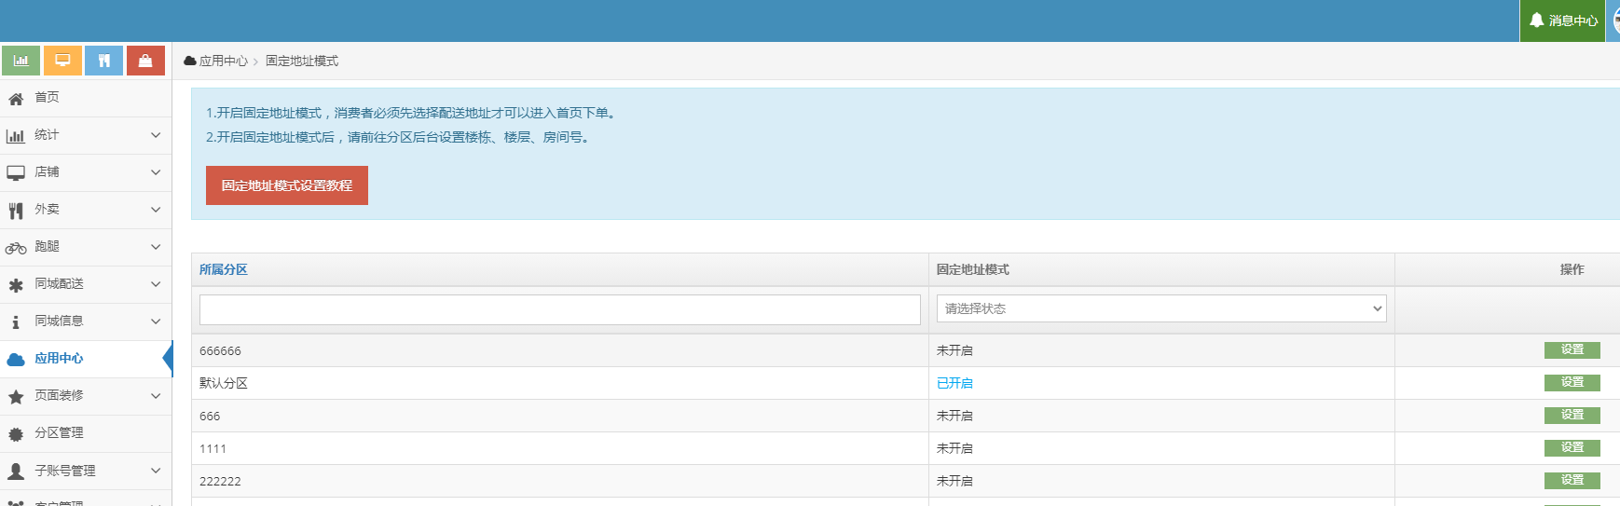Expand the 外卖 sidebar menu
The height and width of the screenshot is (506, 1620).
click(x=155, y=210)
